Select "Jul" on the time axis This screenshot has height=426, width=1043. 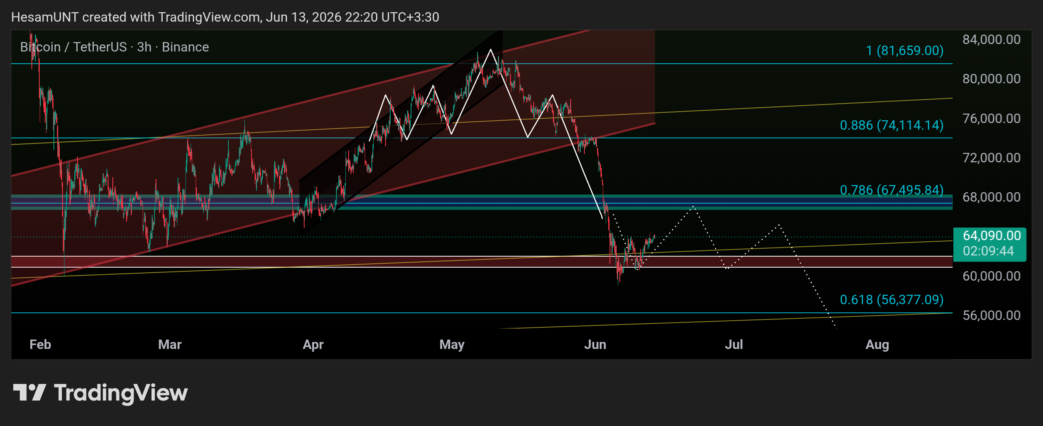click(734, 345)
